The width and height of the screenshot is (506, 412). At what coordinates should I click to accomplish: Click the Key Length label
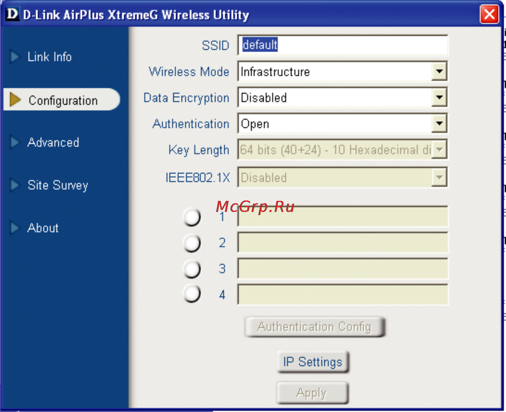(x=199, y=150)
